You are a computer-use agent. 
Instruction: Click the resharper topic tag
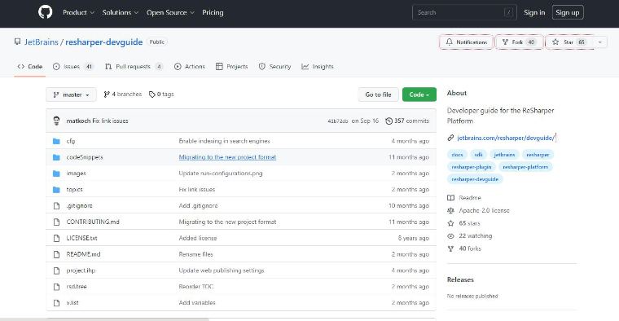(x=538, y=155)
